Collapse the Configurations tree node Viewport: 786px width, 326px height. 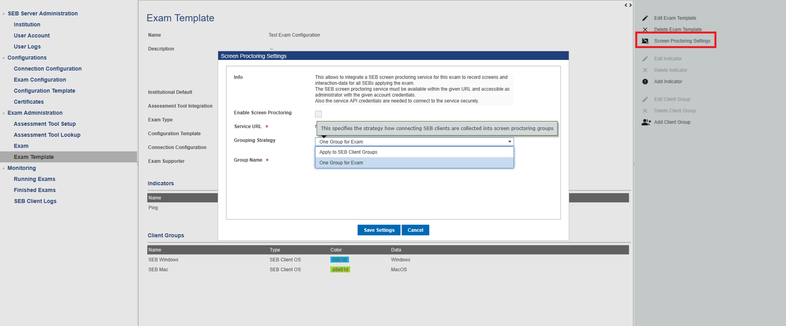[x=4, y=58]
